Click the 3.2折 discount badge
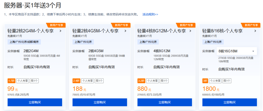263x111 pixels. tap(141, 81)
